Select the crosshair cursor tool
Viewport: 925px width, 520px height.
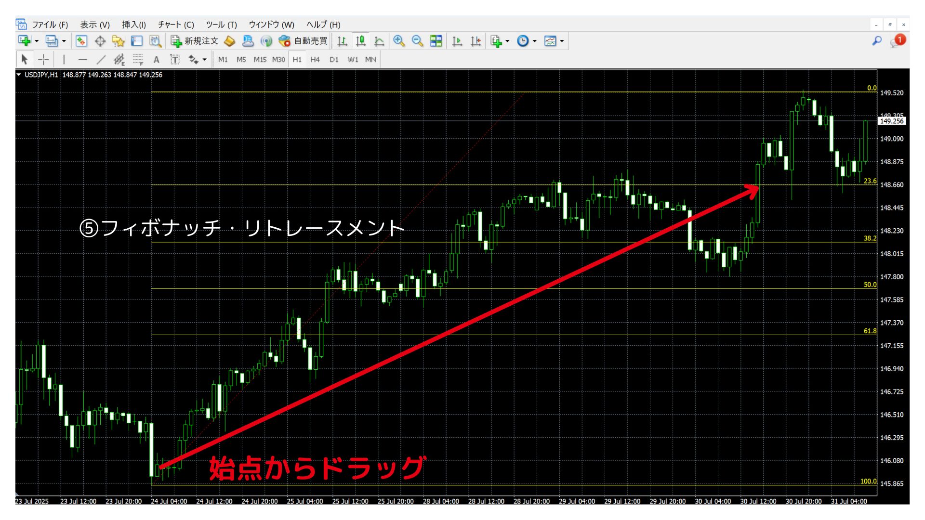(x=44, y=59)
